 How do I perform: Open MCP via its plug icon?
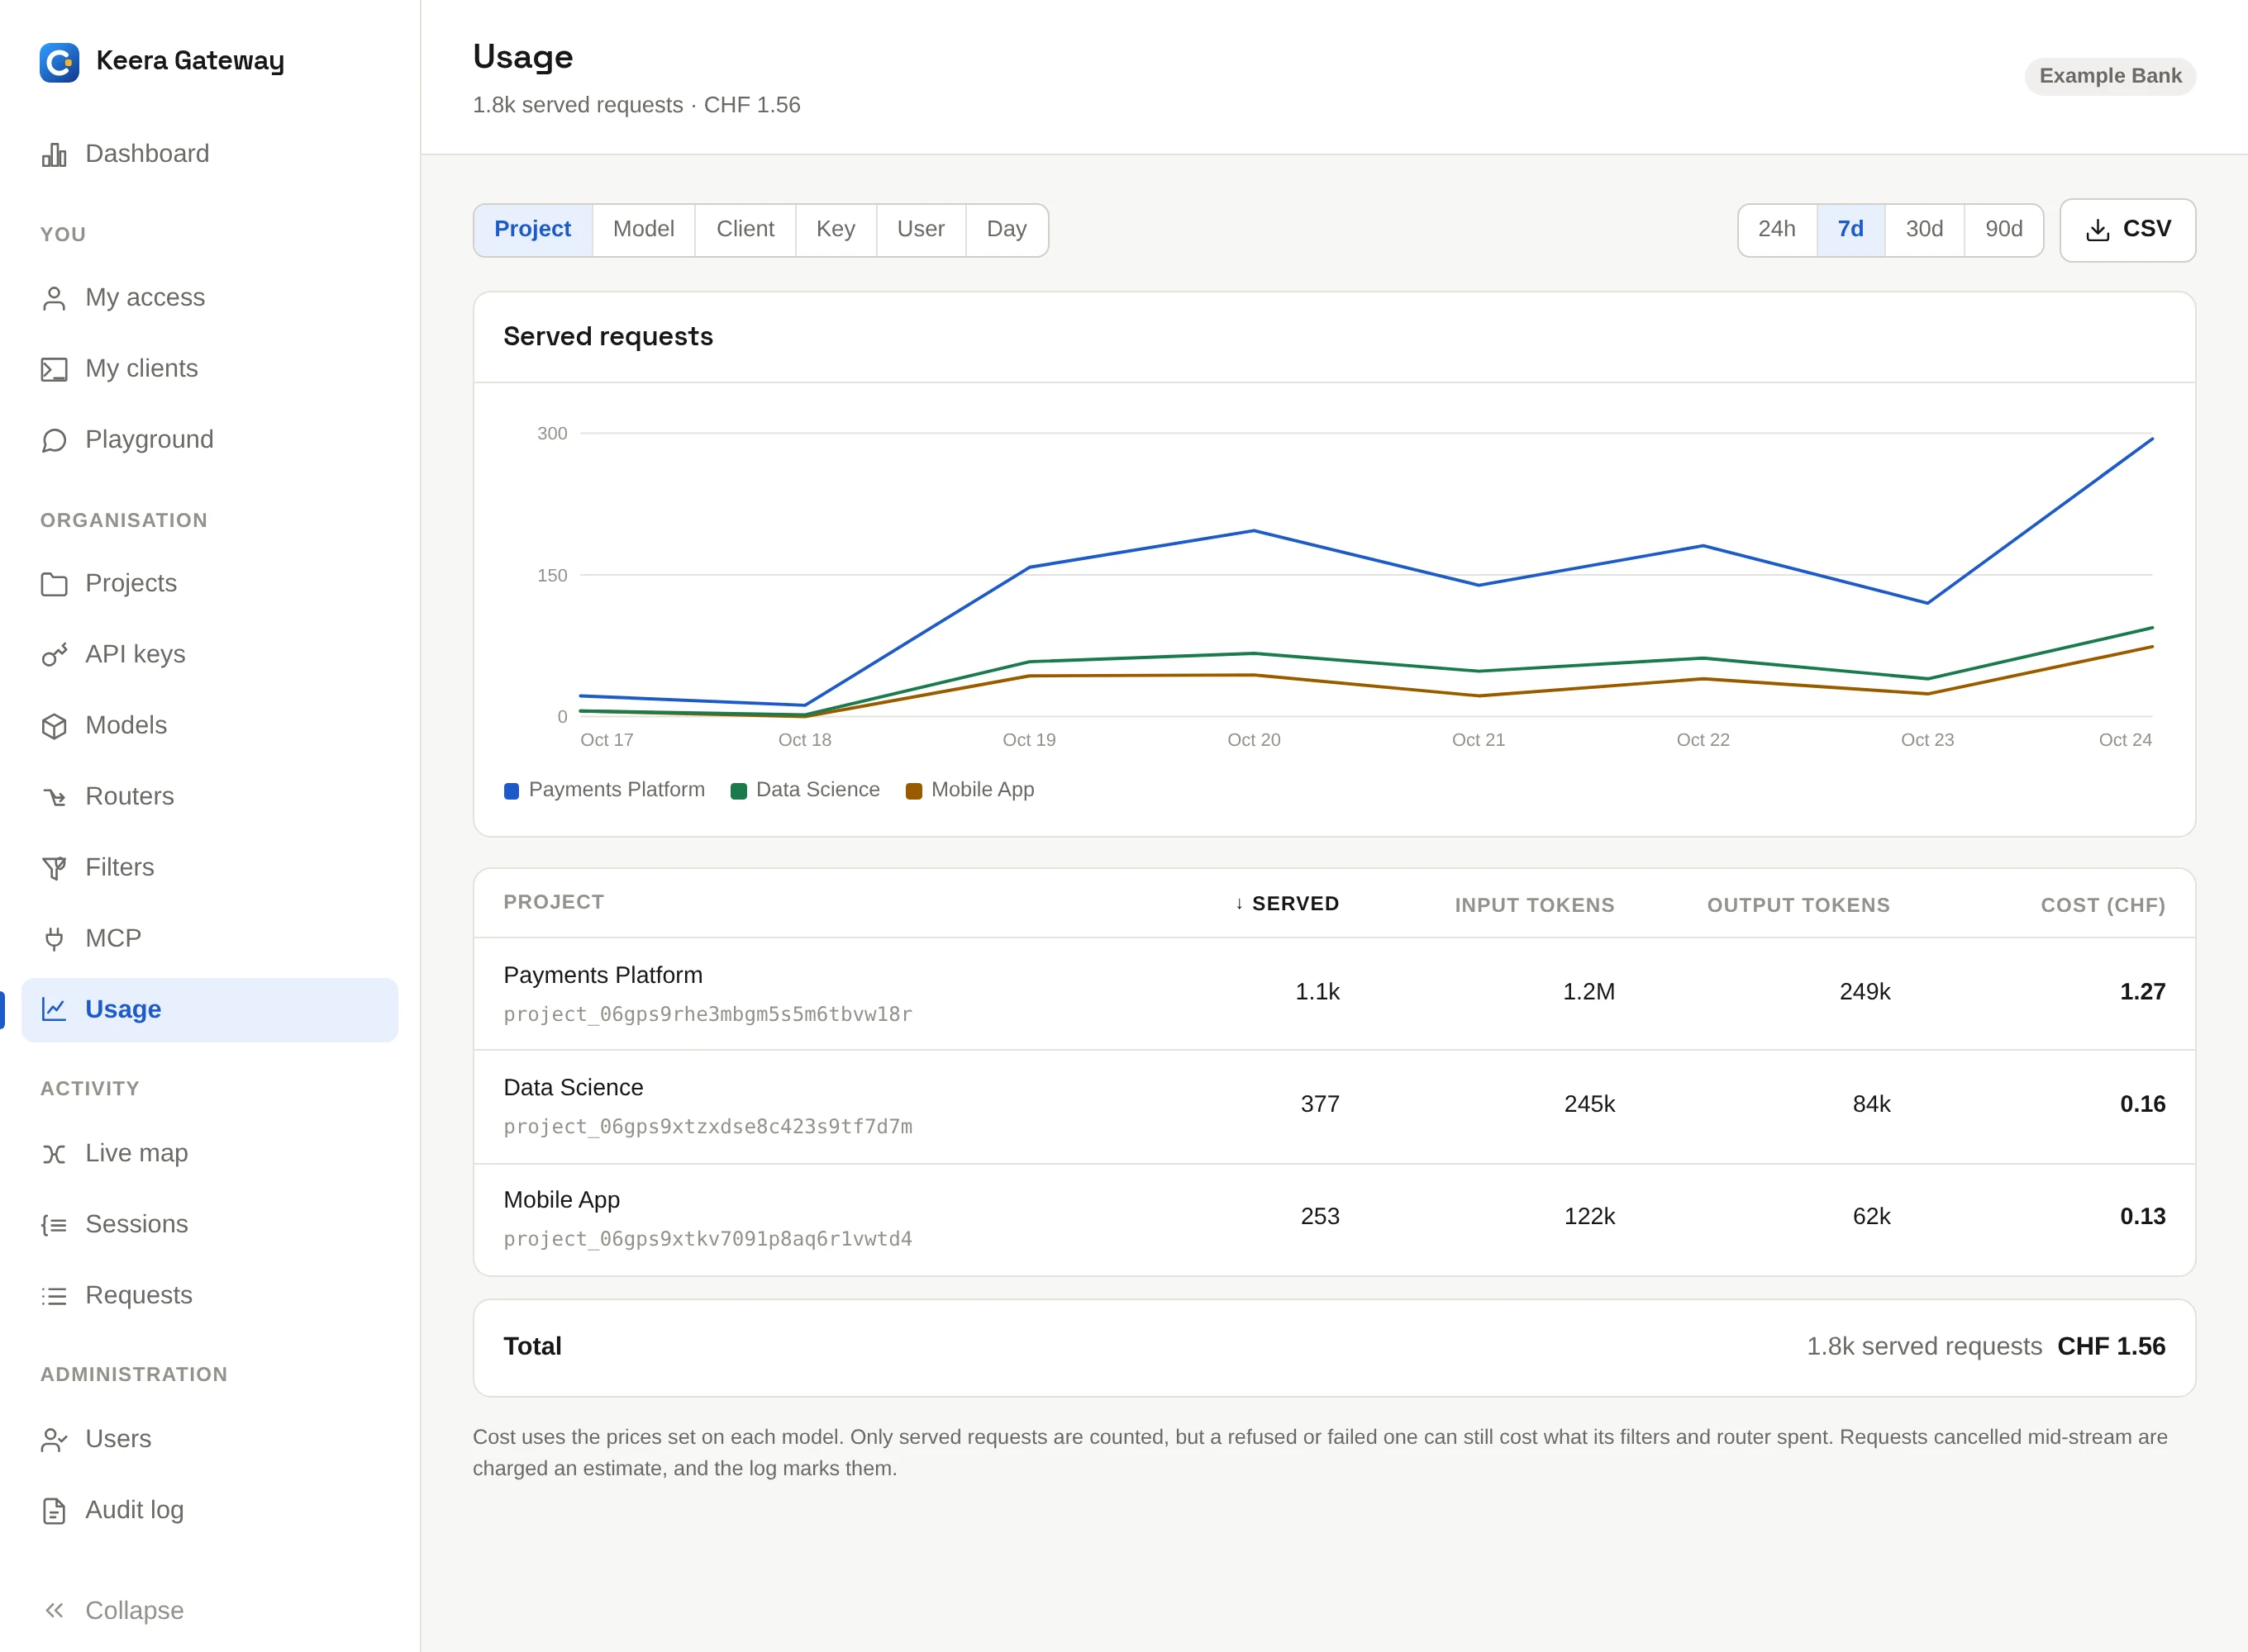coord(54,939)
